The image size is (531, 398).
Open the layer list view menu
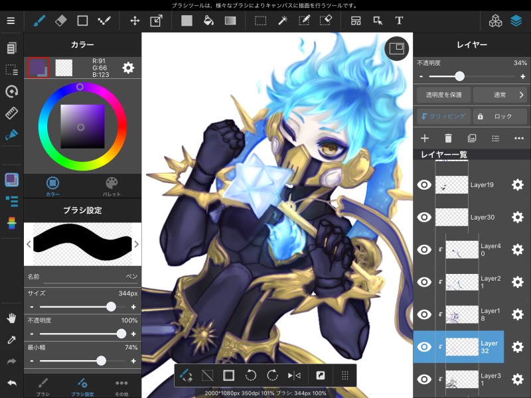tap(495, 138)
